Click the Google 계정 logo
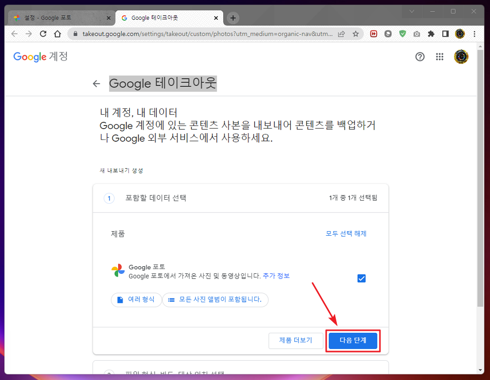490x380 pixels. point(40,57)
